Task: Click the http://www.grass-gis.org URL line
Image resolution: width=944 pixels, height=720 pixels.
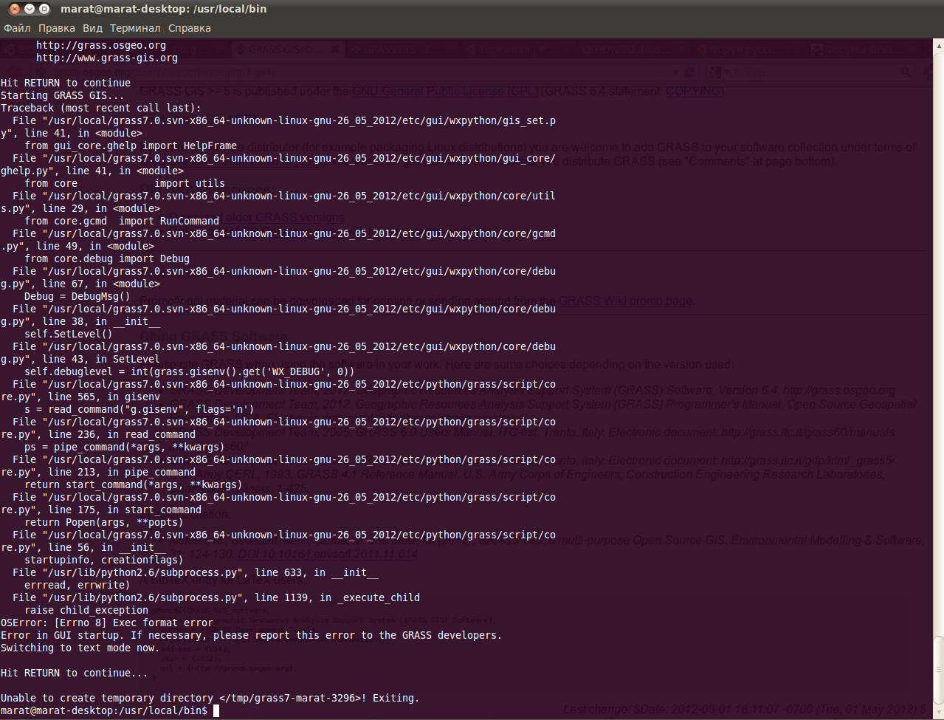Action: pyautogui.click(x=107, y=58)
